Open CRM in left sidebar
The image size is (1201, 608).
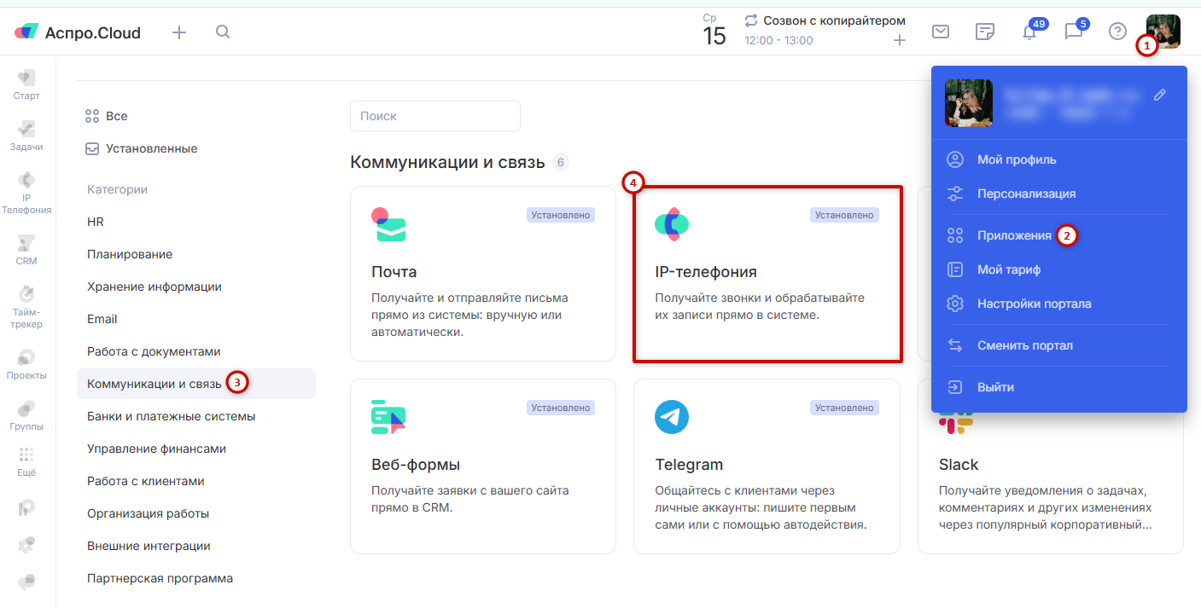(26, 250)
